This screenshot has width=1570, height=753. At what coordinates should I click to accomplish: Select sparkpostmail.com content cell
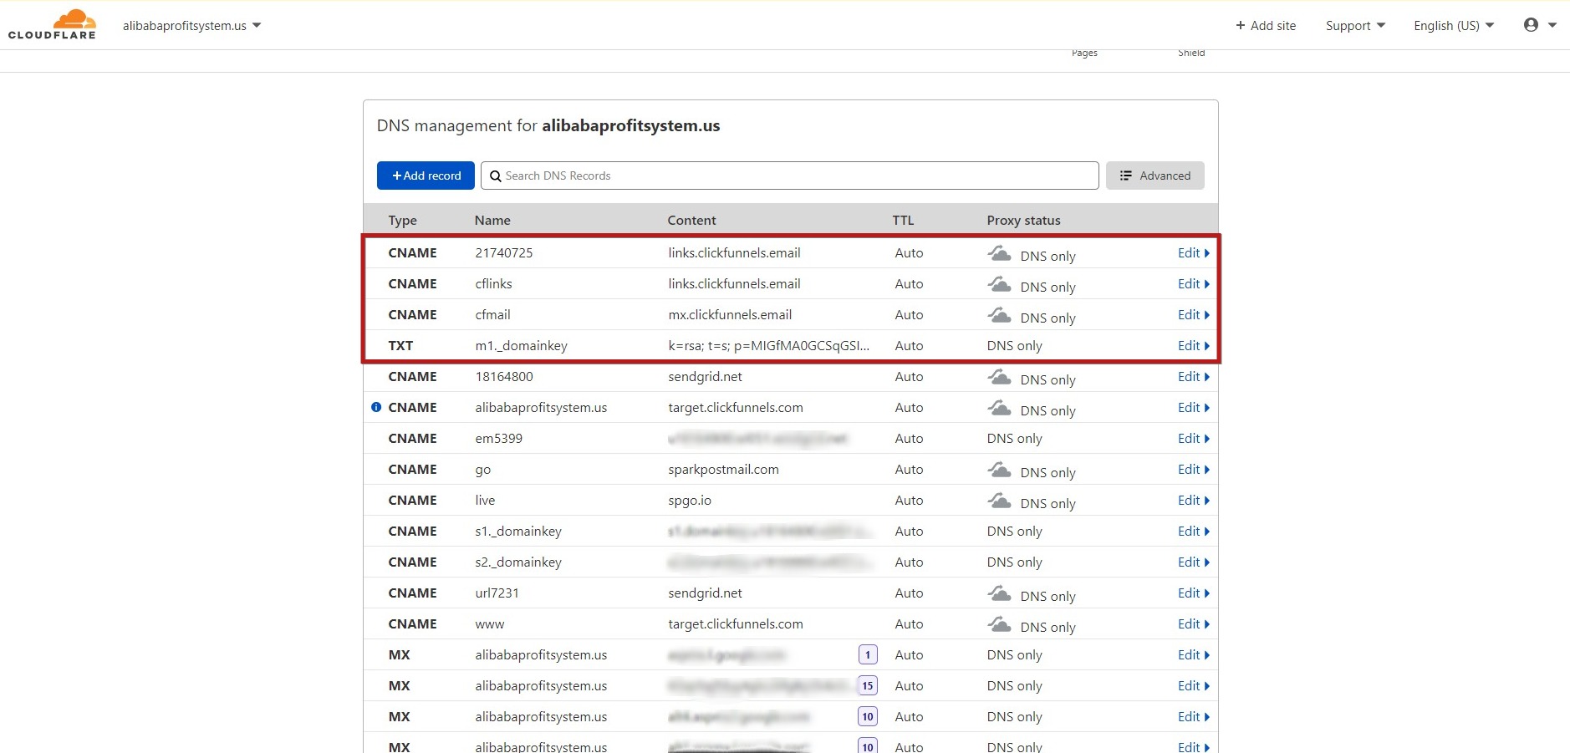click(x=723, y=470)
